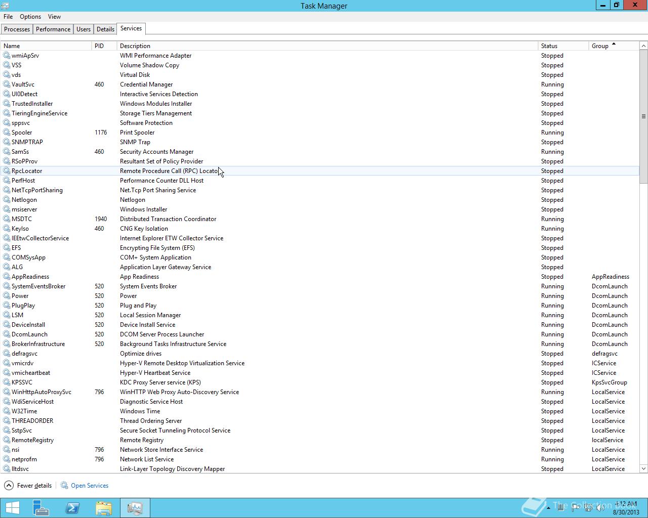
Task: Click the gear icon beside RemoteRegistry
Action: 7,440
